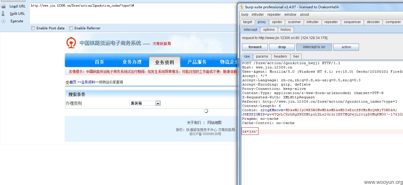This screenshot has height=185, width=403.
Task: Switch to the repeater tool tab
Action: 331,22
